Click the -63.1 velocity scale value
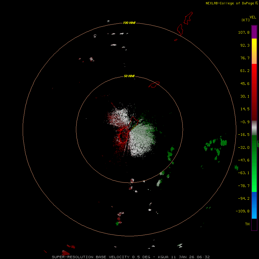Viewport: 259px width, 259px height. click(244, 173)
